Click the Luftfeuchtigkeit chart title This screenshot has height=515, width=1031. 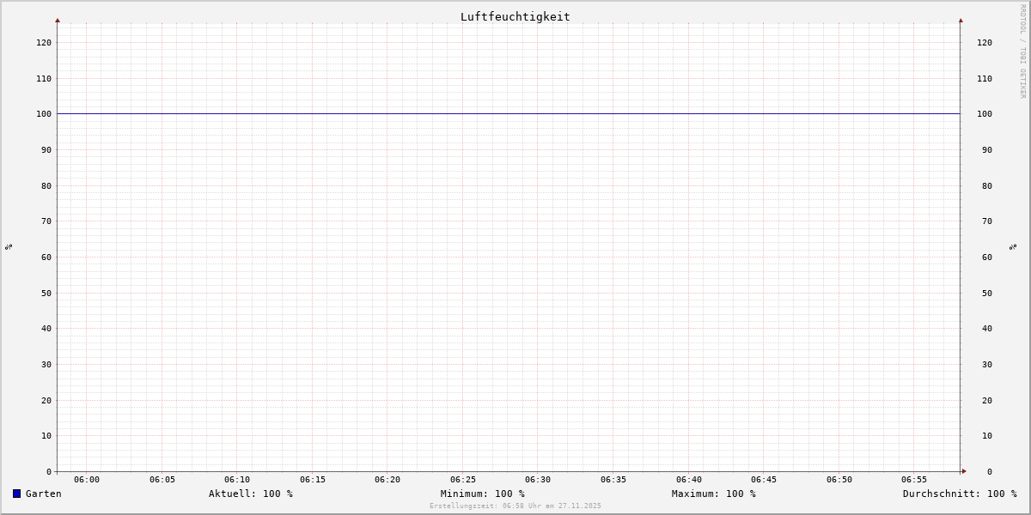point(515,16)
